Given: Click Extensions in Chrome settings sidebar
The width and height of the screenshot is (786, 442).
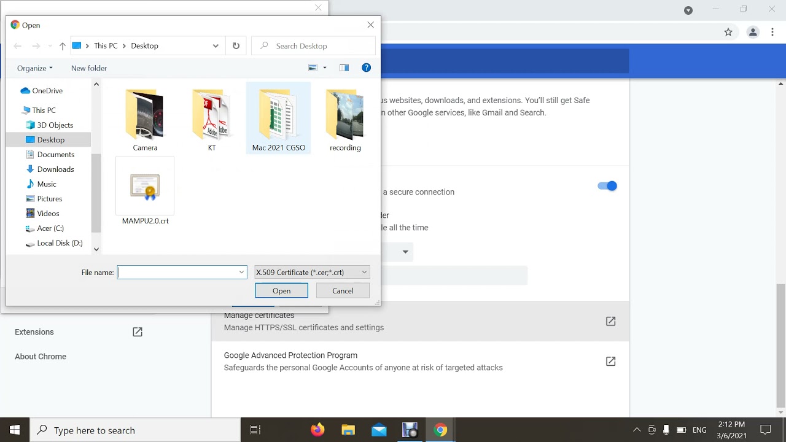Looking at the screenshot, I should pyautogui.click(x=34, y=332).
